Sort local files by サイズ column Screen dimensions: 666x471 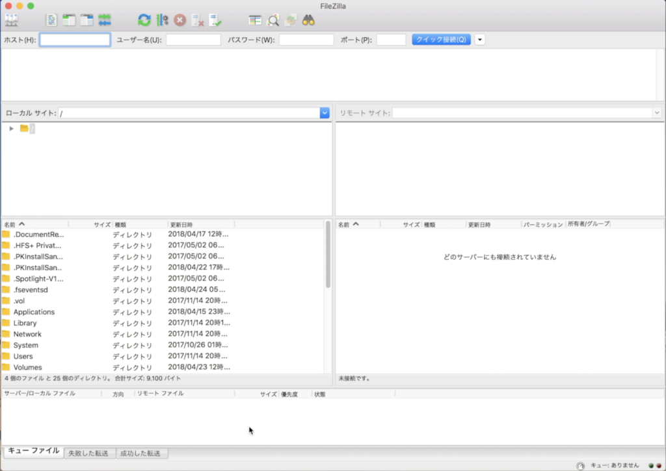(x=90, y=224)
